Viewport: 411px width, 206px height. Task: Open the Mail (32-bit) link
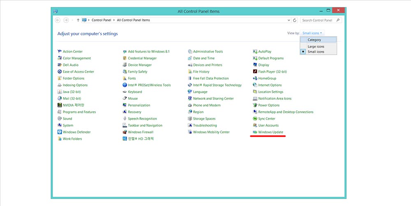(x=72, y=98)
